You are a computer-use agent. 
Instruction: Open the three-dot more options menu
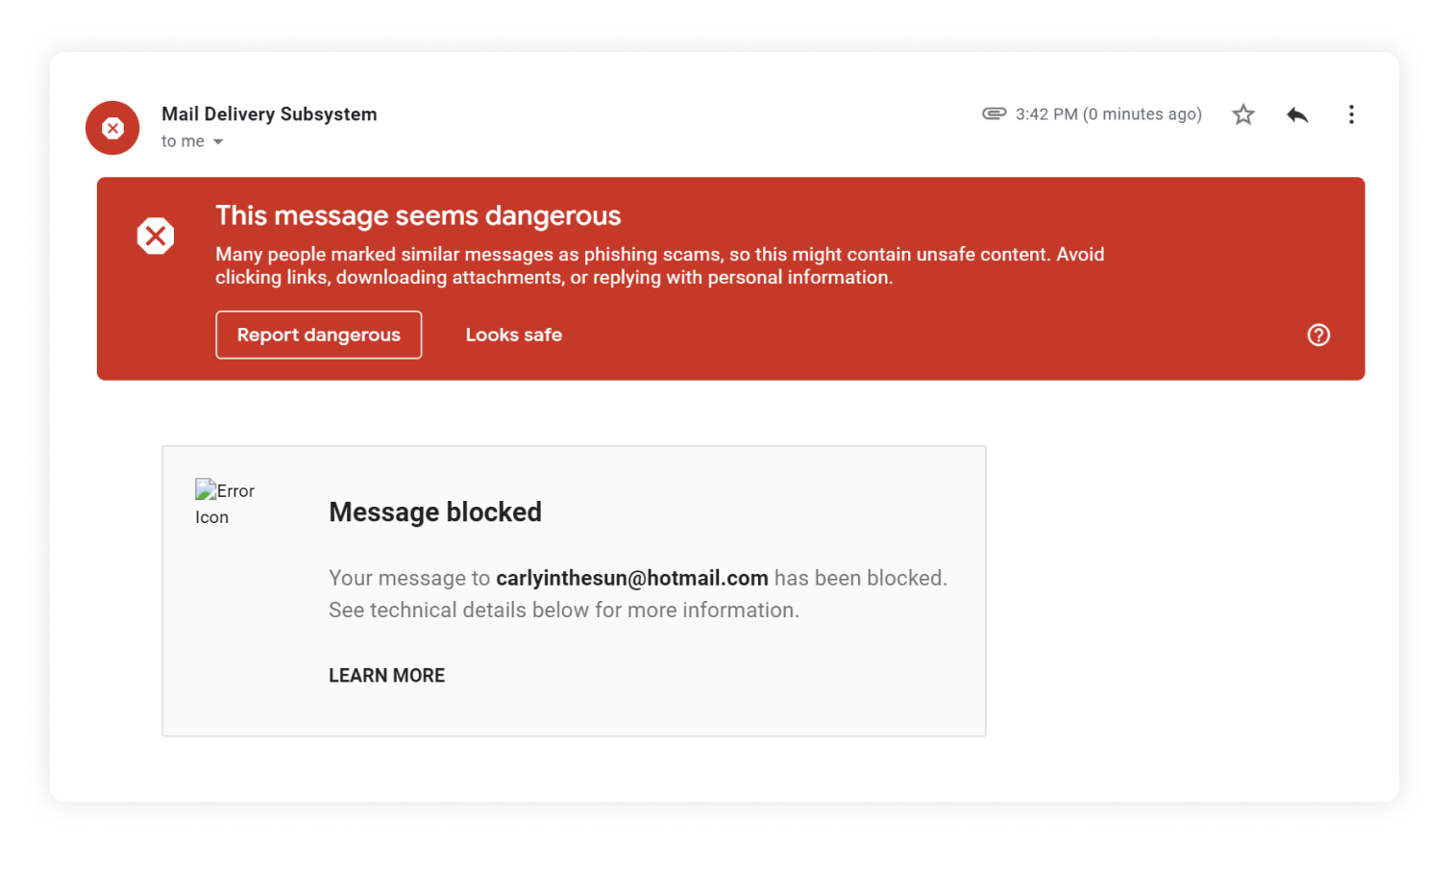click(x=1351, y=115)
